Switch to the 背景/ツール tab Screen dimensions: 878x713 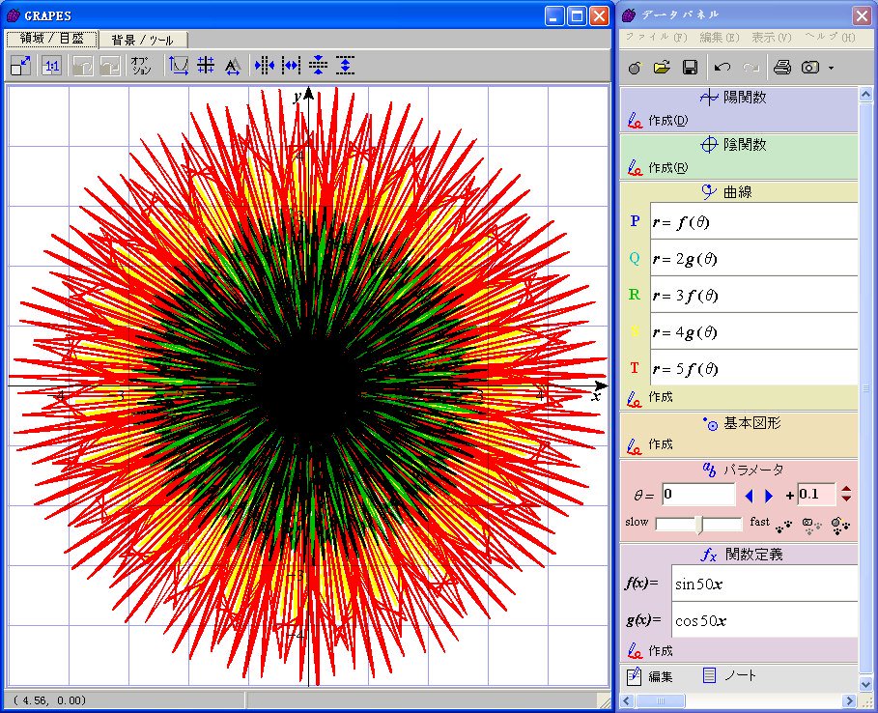(142, 40)
